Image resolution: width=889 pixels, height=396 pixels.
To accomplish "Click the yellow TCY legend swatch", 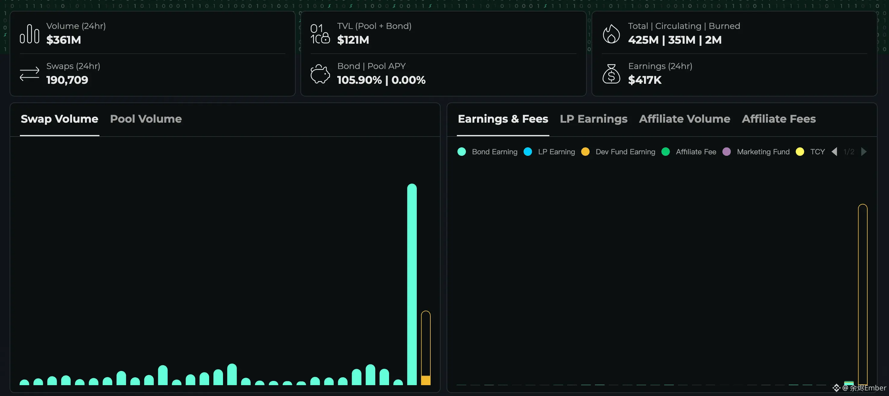I will coord(799,152).
